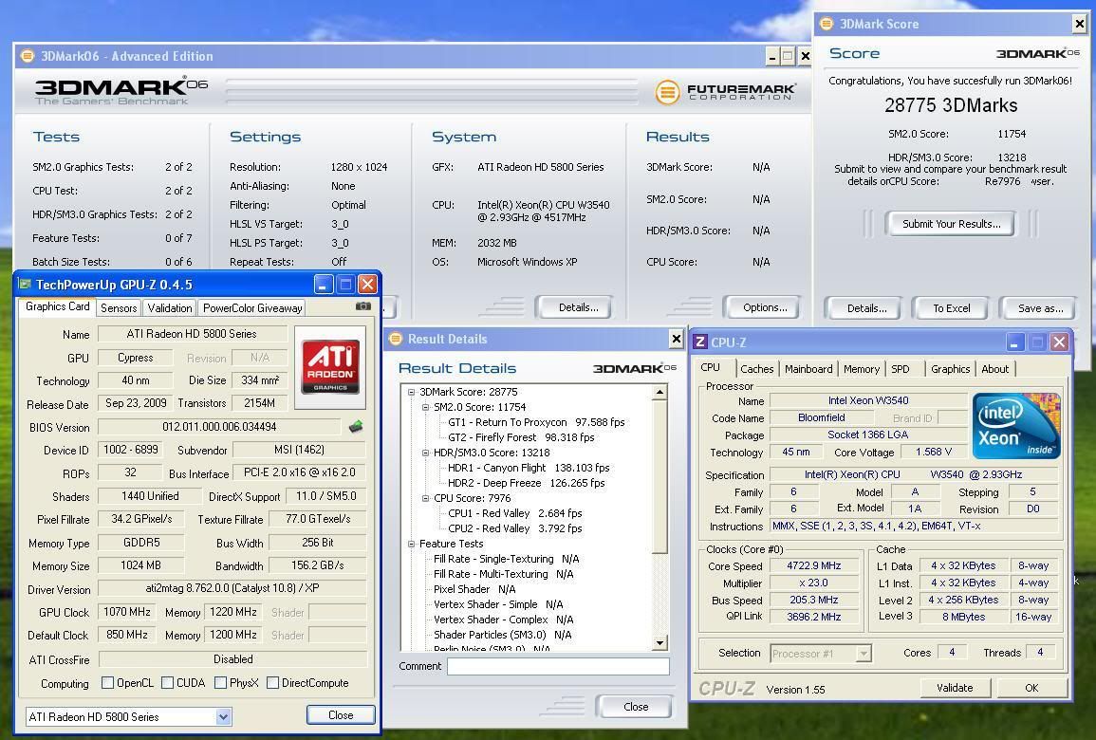The width and height of the screenshot is (1096, 740).
Task: Click the GPU-Z title bar icon
Action: (x=26, y=284)
